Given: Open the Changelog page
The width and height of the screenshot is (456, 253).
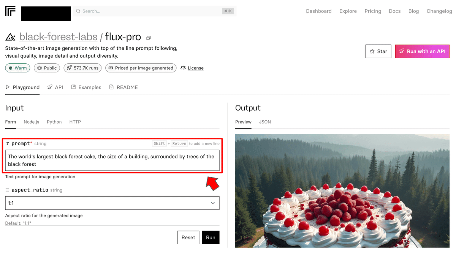Looking at the screenshot, I should click(x=439, y=11).
